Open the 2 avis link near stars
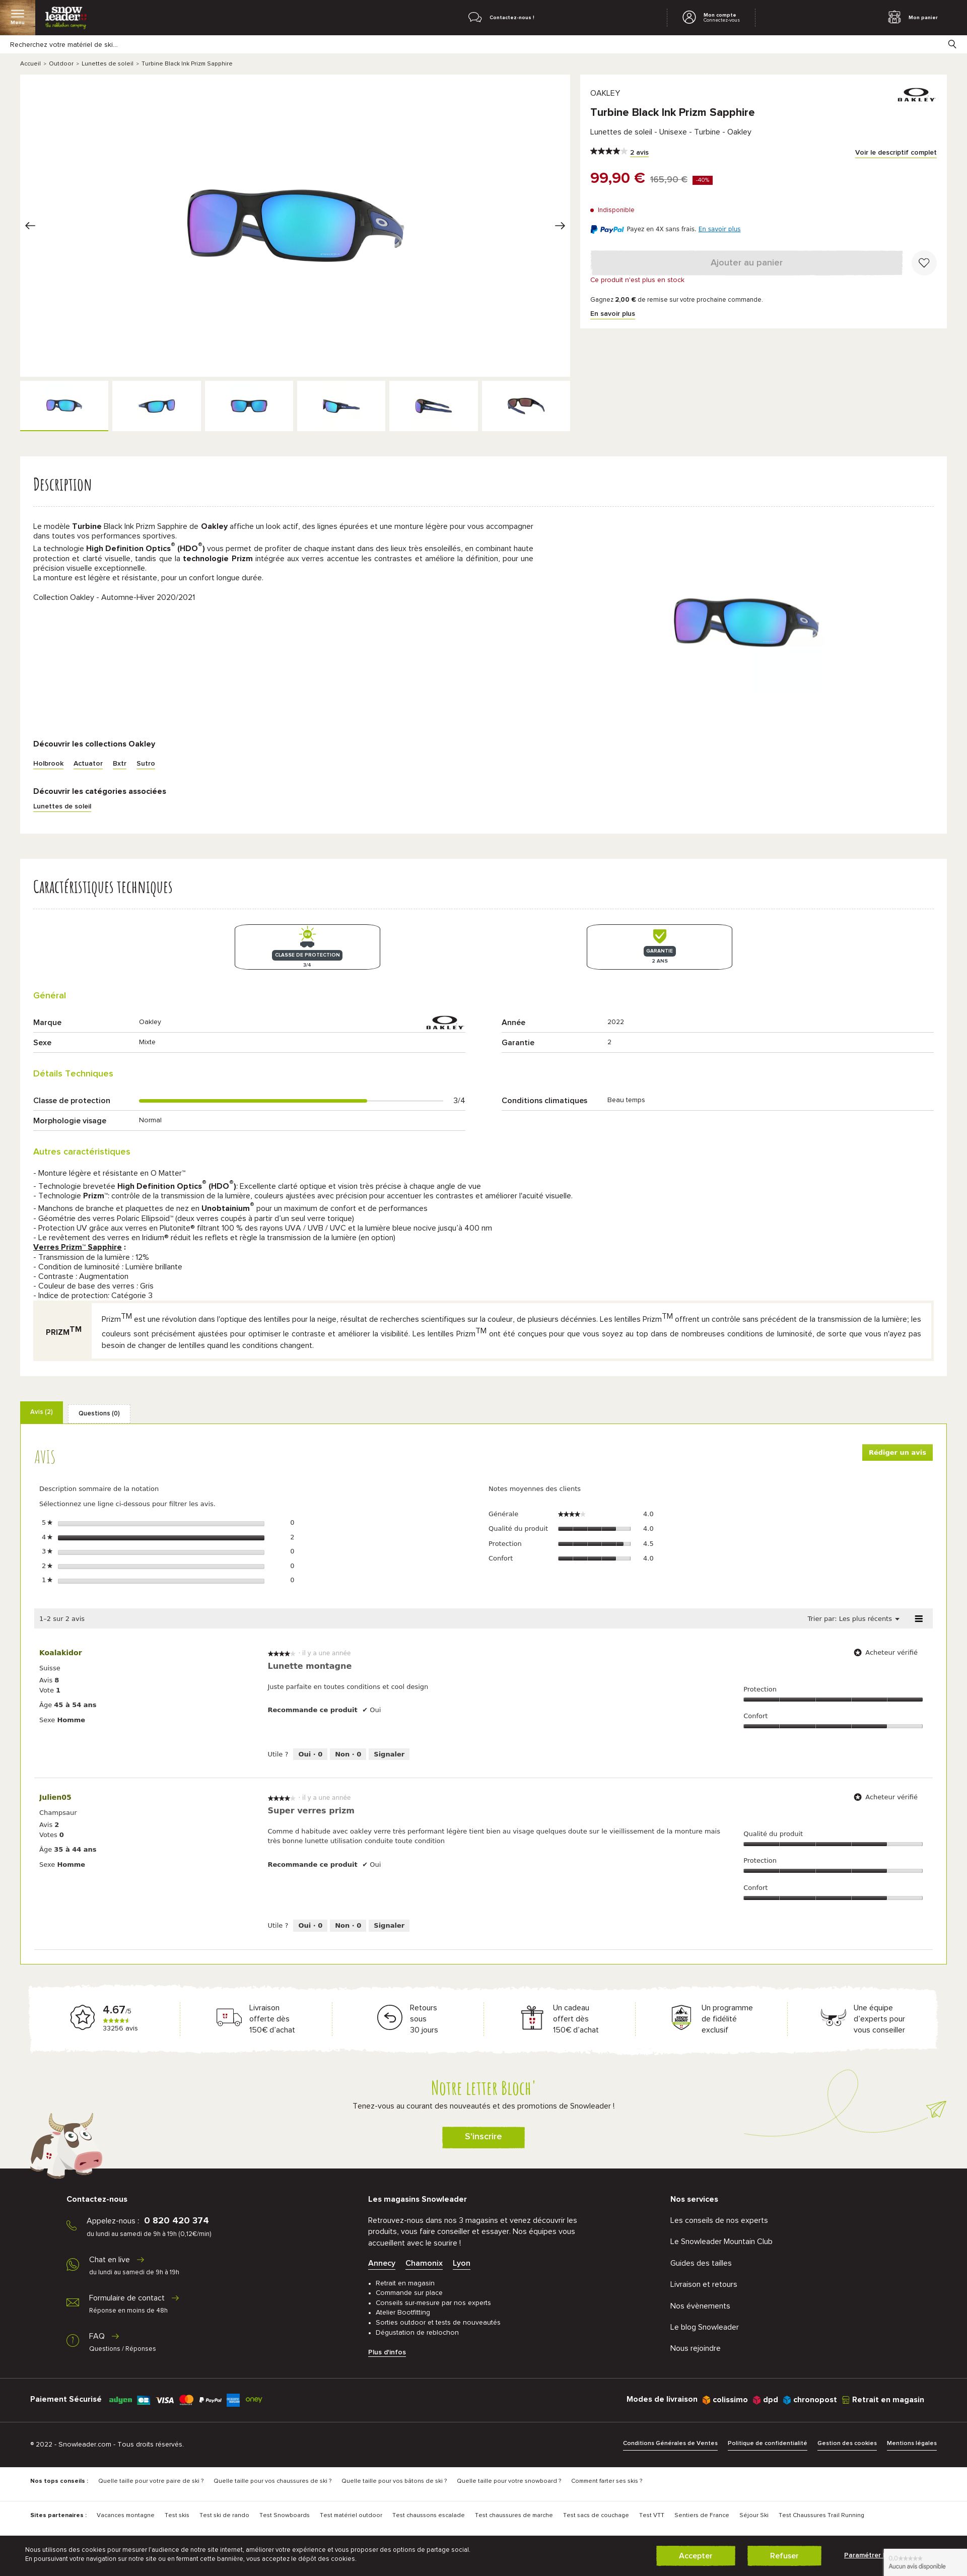Viewport: 967px width, 2576px height. pyautogui.click(x=639, y=153)
